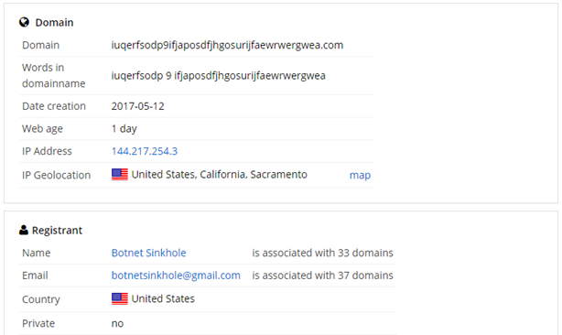Open IP address 144.217.254.3 link

point(145,151)
